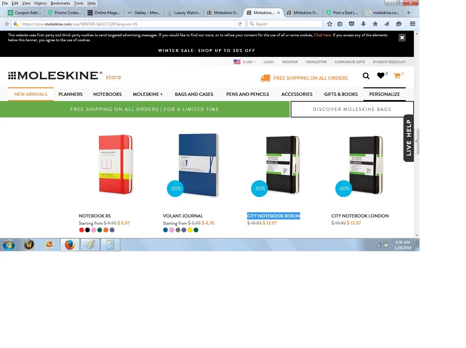Open bookmarks list icon in toolbar
Image resolution: width=466 pixels, height=348 pixels.
pyautogui.click(x=340, y=24)
